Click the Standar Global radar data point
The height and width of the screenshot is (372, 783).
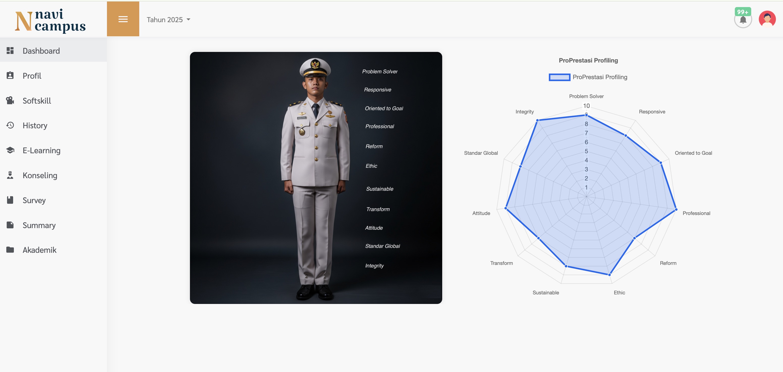coord(521,166)
